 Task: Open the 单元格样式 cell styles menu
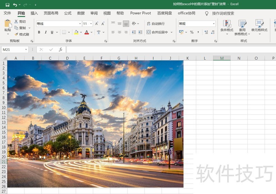(259, 27)
